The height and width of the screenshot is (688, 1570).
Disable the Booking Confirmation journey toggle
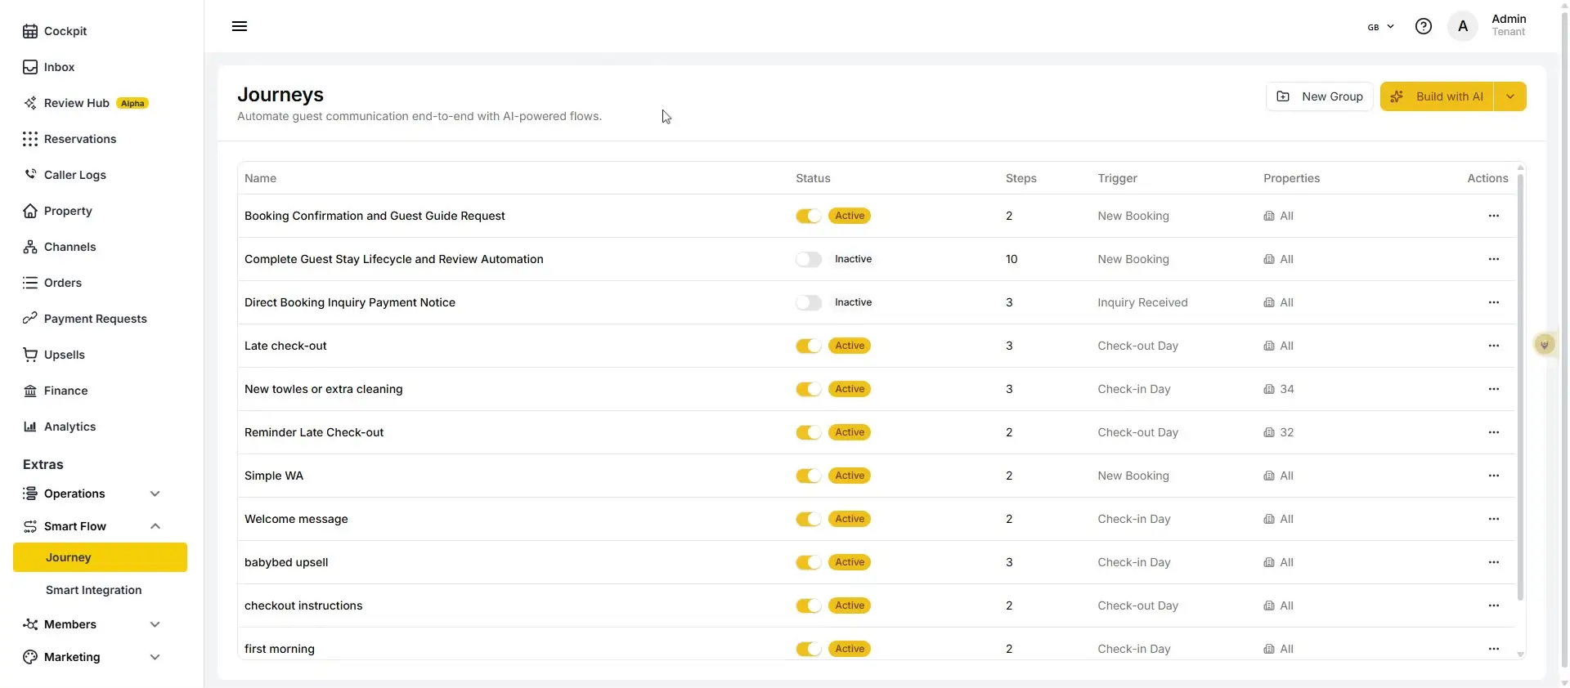click(x=809, y=216)
